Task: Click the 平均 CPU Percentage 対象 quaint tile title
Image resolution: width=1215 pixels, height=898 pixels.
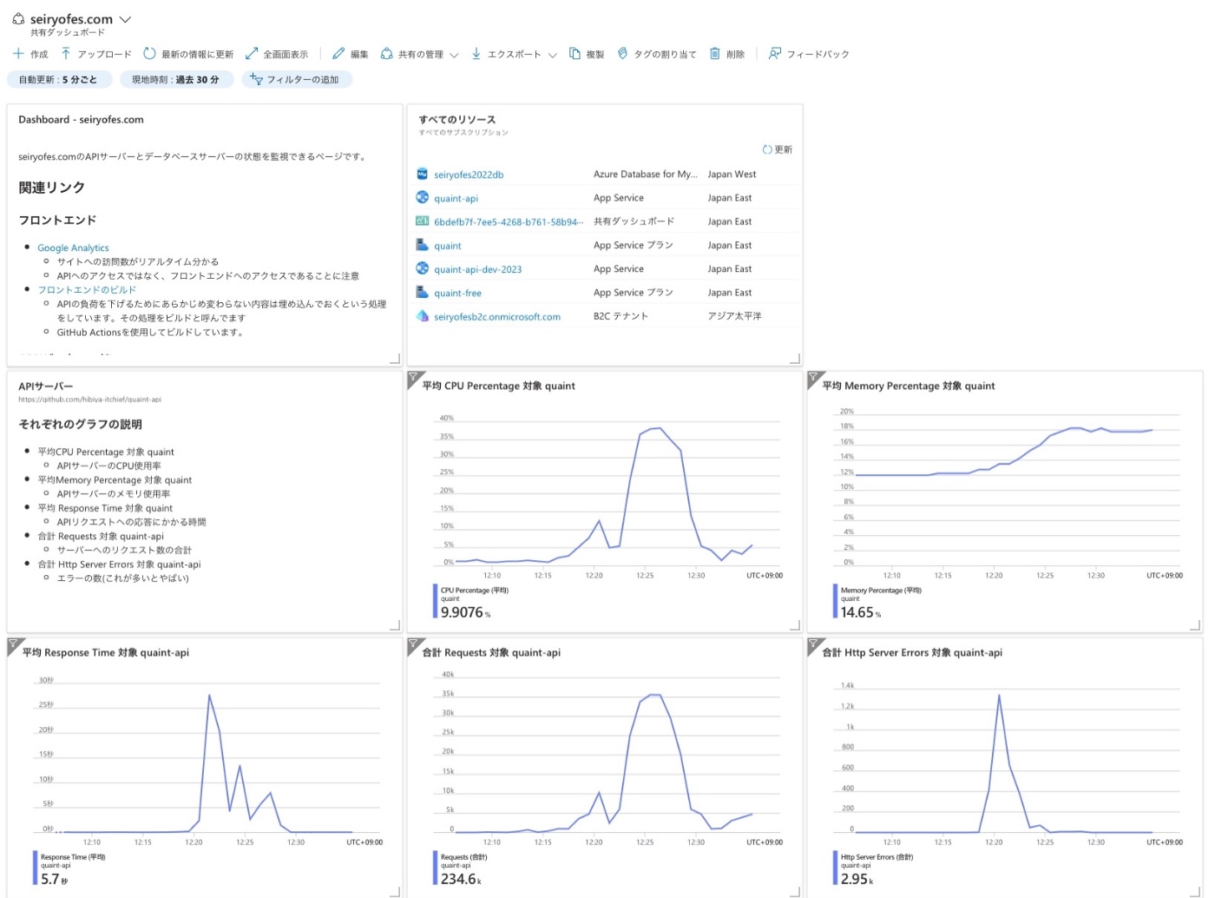Action: point(498,386)
